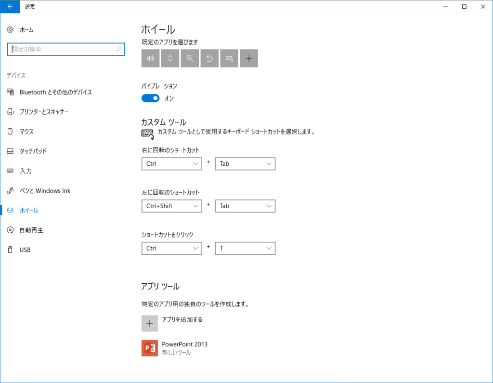The width and height of the screenshot is (493, 383).
Task: Click the plus tile beside アプリを追加する
Action: click(150, 324)
